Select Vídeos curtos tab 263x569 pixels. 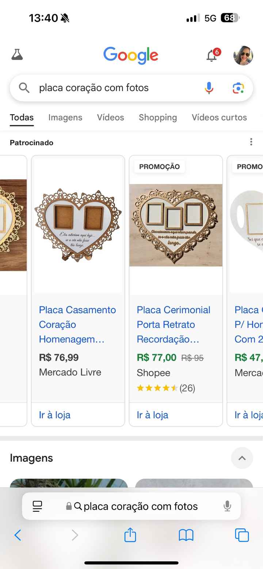pos(219,118)
